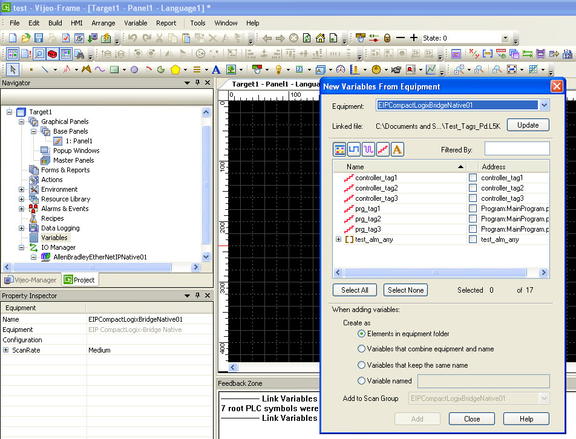Click the red stop build icon
Viewport: 576px width, 439px height.
tap(53, 54)
